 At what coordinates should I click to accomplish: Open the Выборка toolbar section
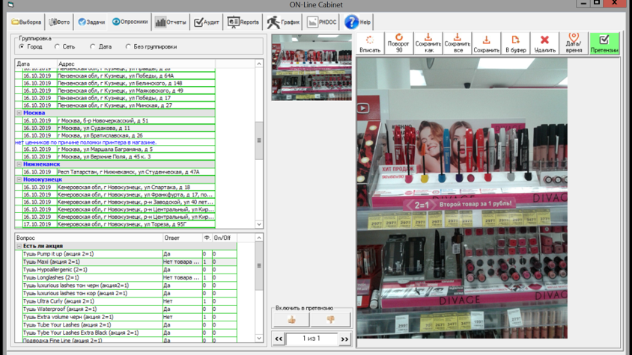pos(26,22)
